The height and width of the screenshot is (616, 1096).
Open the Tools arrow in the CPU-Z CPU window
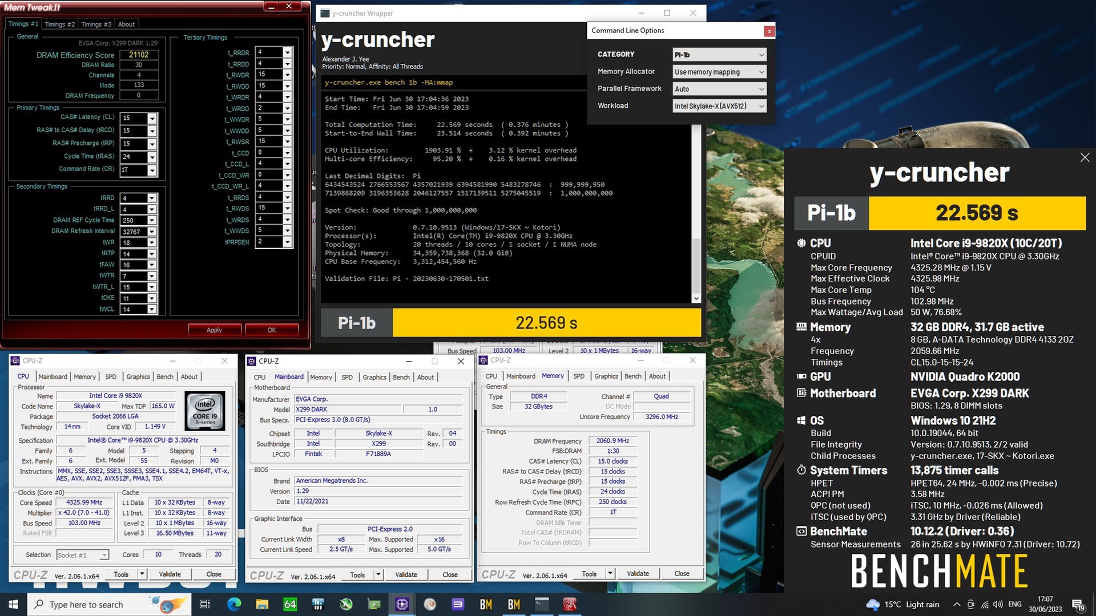(x=142, y=574)
